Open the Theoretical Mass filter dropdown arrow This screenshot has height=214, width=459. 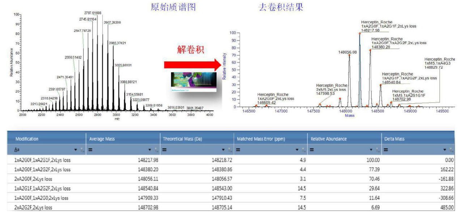[224, 150]
